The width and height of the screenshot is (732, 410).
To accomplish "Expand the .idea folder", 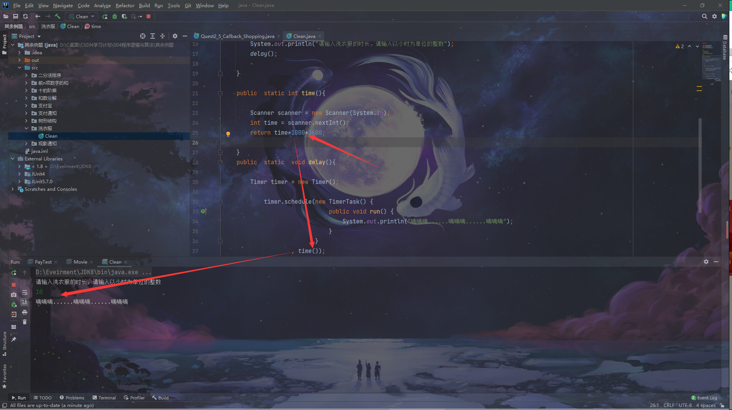I will [x=20, y=52].
